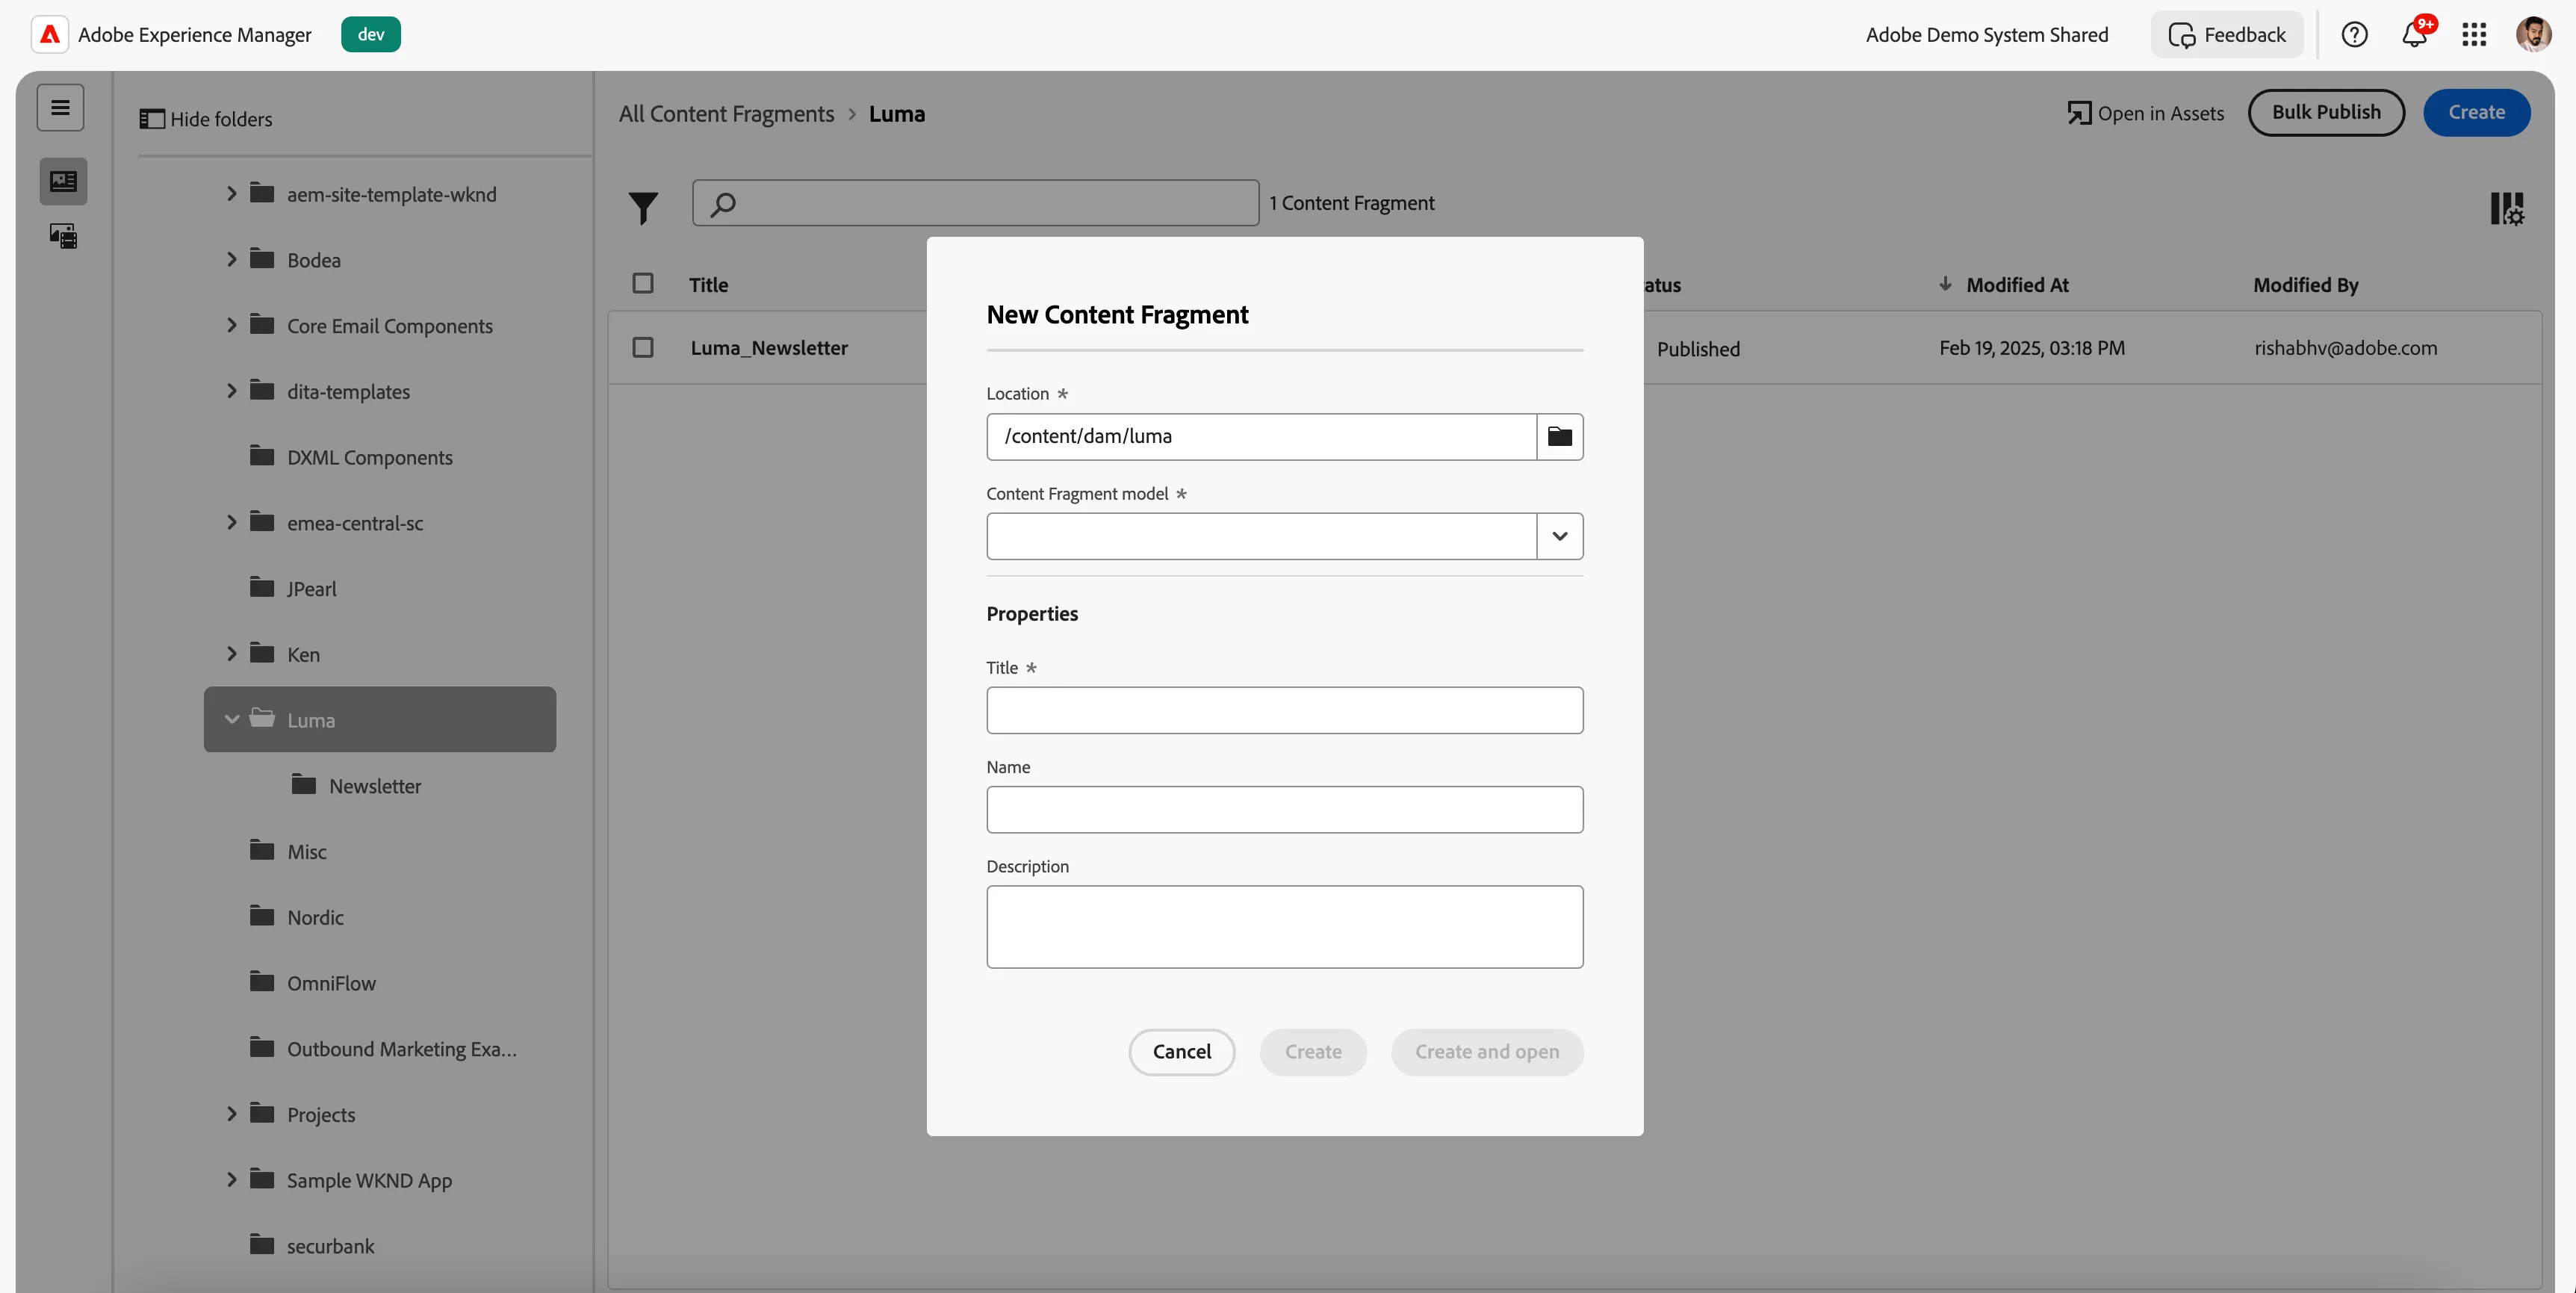The height and width of the screenshot is (1293, 2576).
Task: Click the Hide folders panel icon
Action: pos(151,119)
